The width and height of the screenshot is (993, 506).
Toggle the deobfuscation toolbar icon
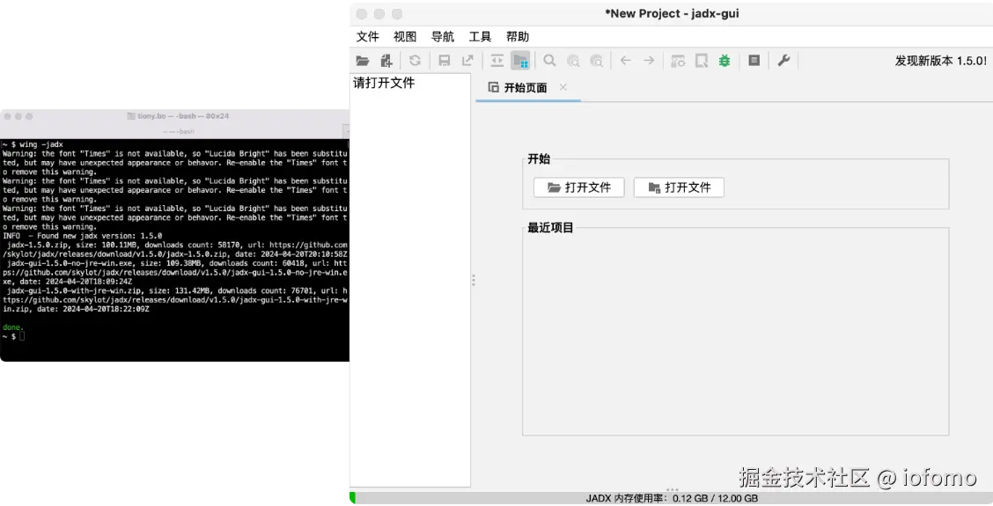[x=678, y=61]
